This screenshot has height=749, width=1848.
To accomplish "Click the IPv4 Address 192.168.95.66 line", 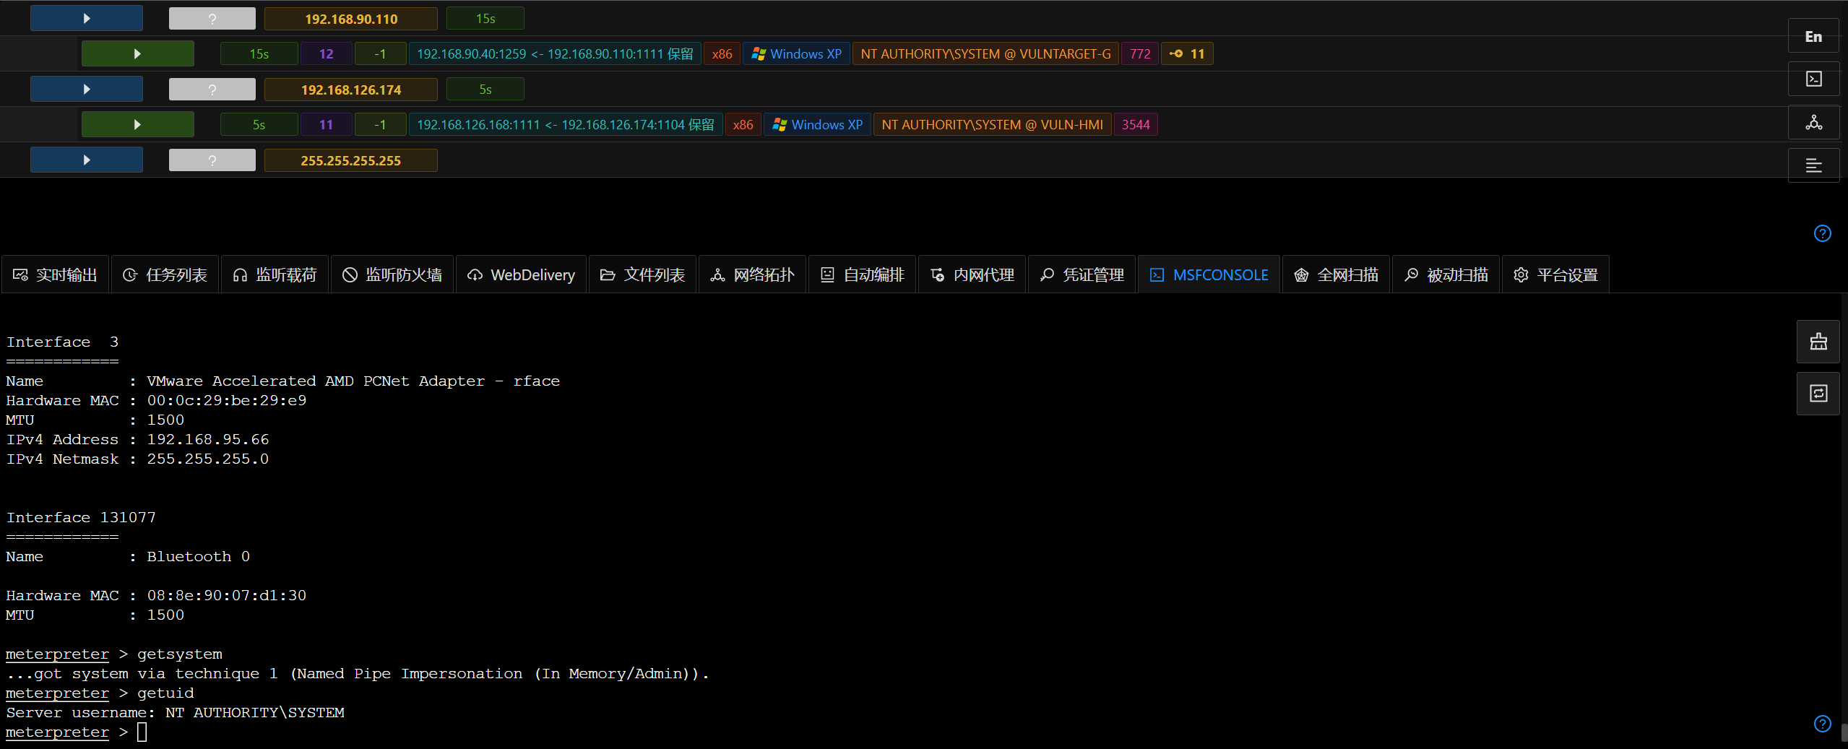I will click(x=137, y=439).
